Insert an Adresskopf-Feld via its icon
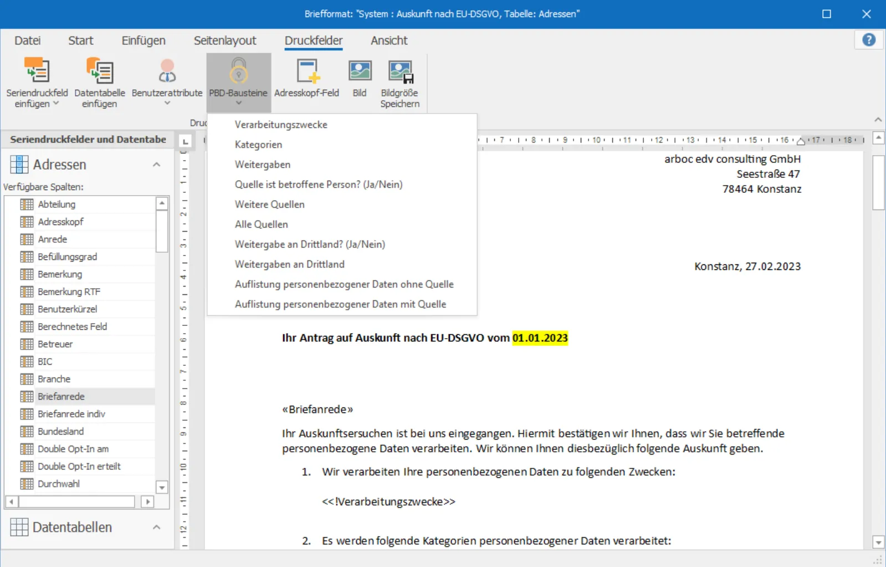 307,70
